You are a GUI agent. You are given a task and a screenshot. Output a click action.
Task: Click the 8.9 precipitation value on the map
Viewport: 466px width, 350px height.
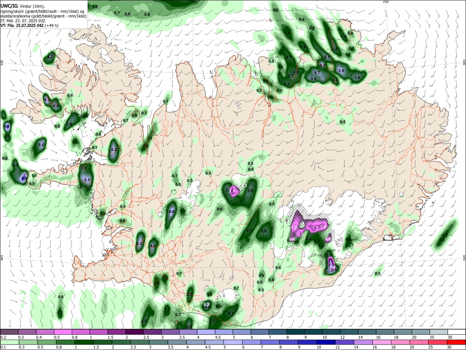pos(24,178)
